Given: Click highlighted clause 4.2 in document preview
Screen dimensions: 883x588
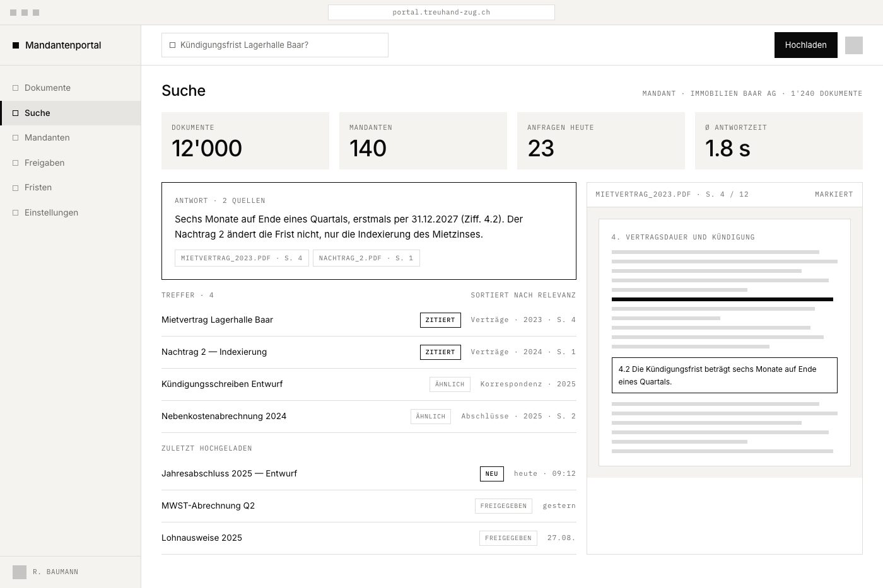Looking at the screenshot, I should coord(724,375).
